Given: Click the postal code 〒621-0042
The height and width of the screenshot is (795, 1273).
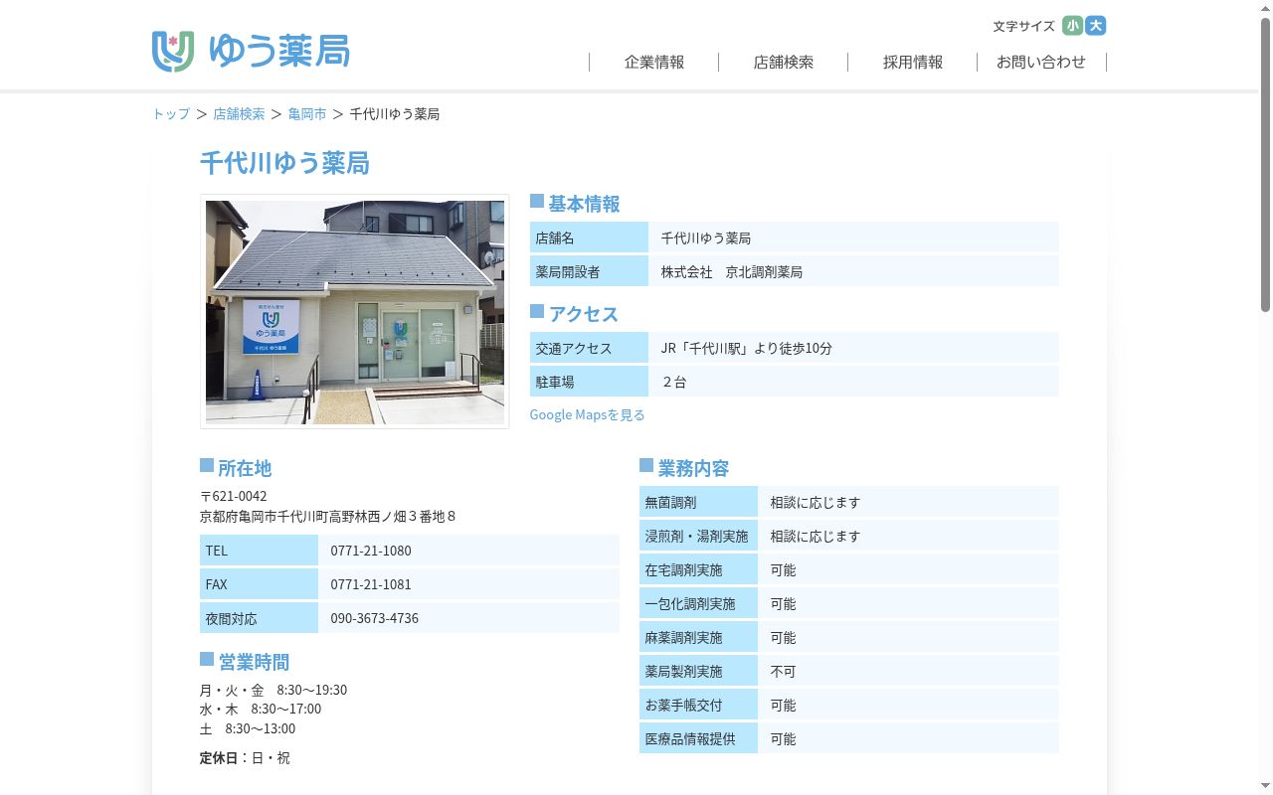Looking at the screenshot, I should point(234,496).
